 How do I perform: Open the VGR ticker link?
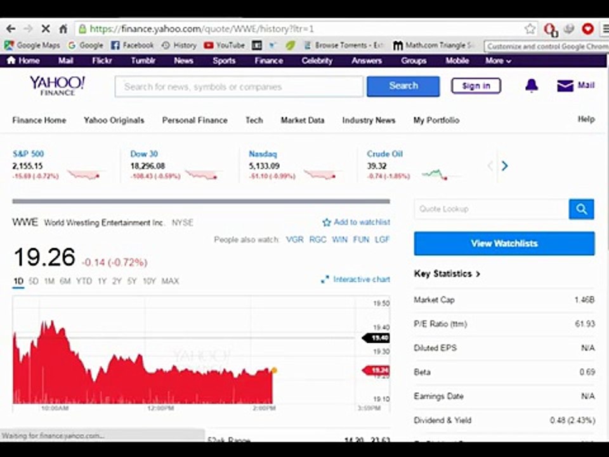coord(294,239)
